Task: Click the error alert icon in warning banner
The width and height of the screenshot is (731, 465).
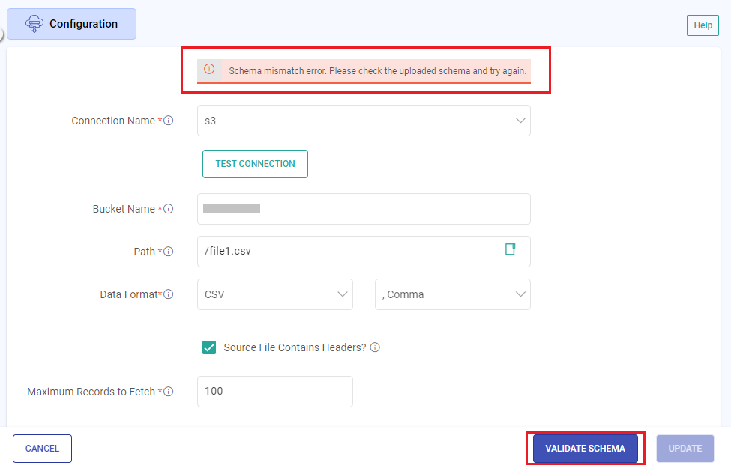Action: [x=208, y=70]
